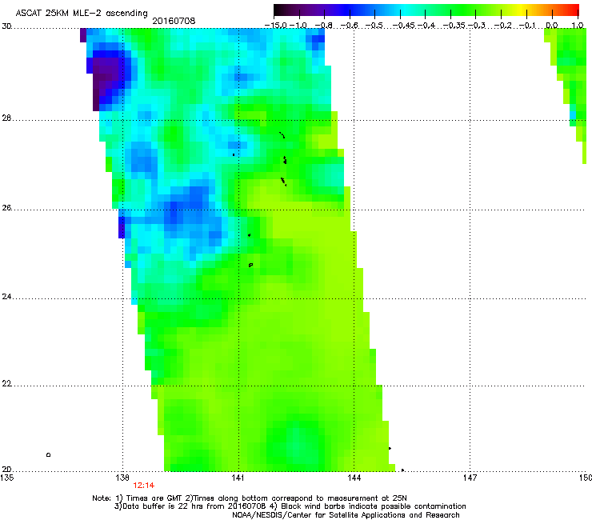Viewport: 592px width, 520px height.
Task: Click latitude label 26
Action: click(x=6, y=207)
